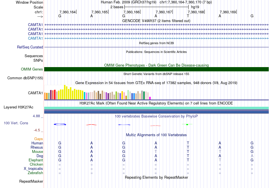Click the first CAMTA1 transcript arrow line
The width and height of the screenshot is (269, 188).
click(156, 25)
